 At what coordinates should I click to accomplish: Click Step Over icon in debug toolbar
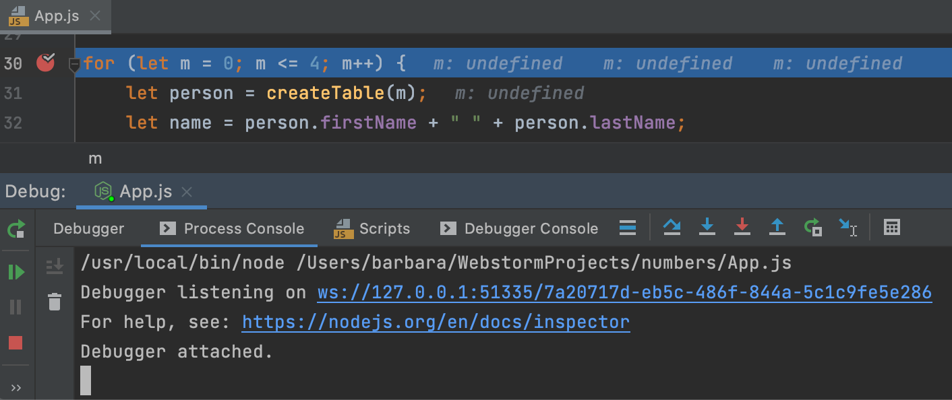pos(672,228)
